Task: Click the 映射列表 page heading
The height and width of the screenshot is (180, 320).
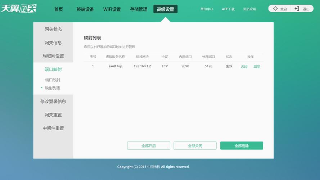Action: click(93, 38)
